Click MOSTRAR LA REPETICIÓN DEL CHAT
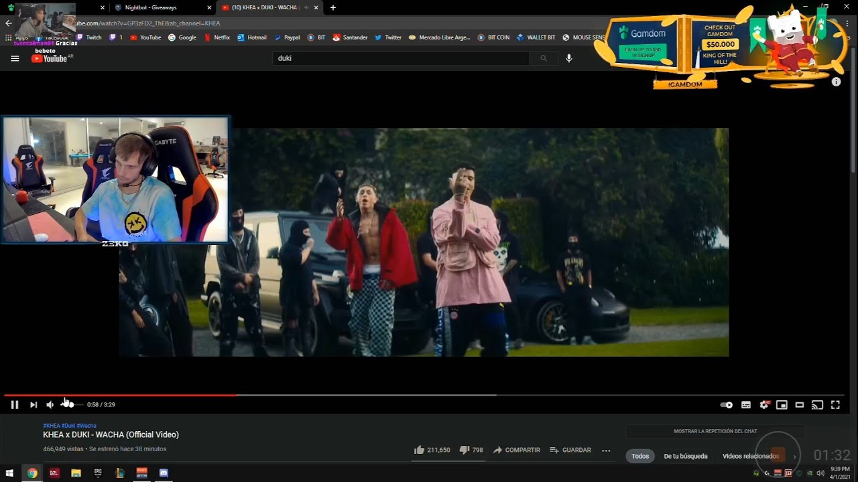 coord(715,431)
